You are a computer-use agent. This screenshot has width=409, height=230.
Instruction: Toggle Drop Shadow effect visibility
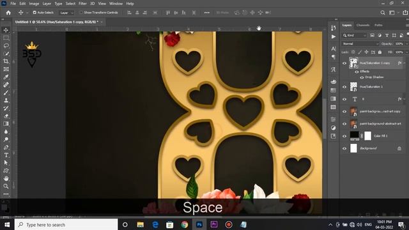[x=362, y=77]
